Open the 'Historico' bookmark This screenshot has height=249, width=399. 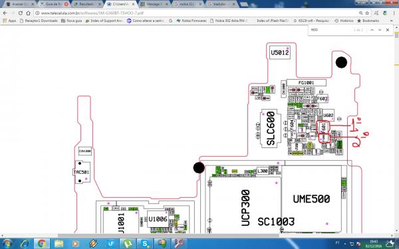(344, 21)
